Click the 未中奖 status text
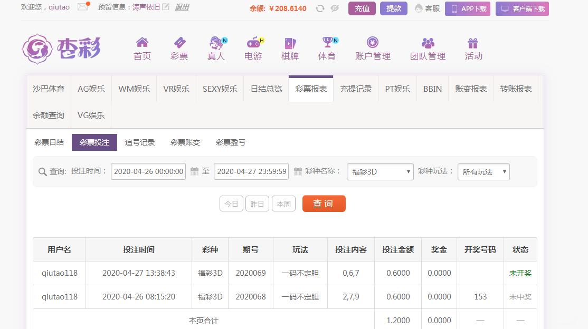Screen dimensions: 588x329 coord(520,297)
